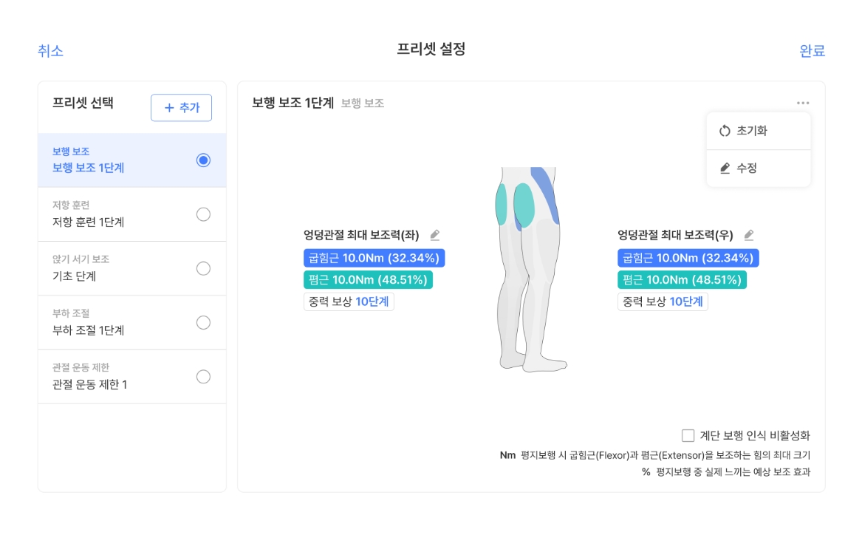Image resolution: width=862 pixels, height=535 pixels.
Task: Select the 관절 운동 제한 1 radio button
Action: (203, 377)
